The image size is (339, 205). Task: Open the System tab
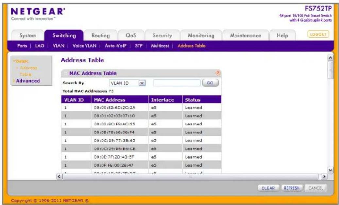[28, 35]
